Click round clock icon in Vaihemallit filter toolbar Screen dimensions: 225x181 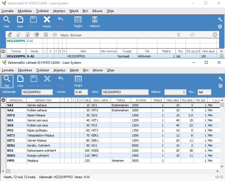215,35
